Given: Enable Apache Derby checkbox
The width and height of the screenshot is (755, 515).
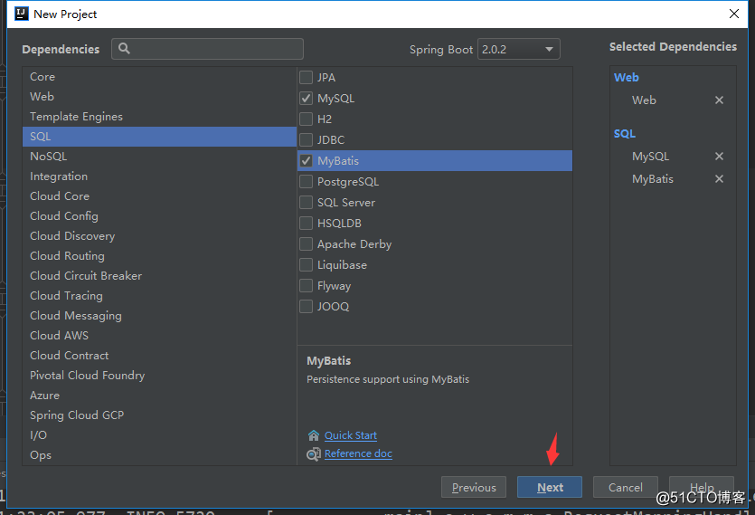Looking at the screenshot, I should click(306, 244).
